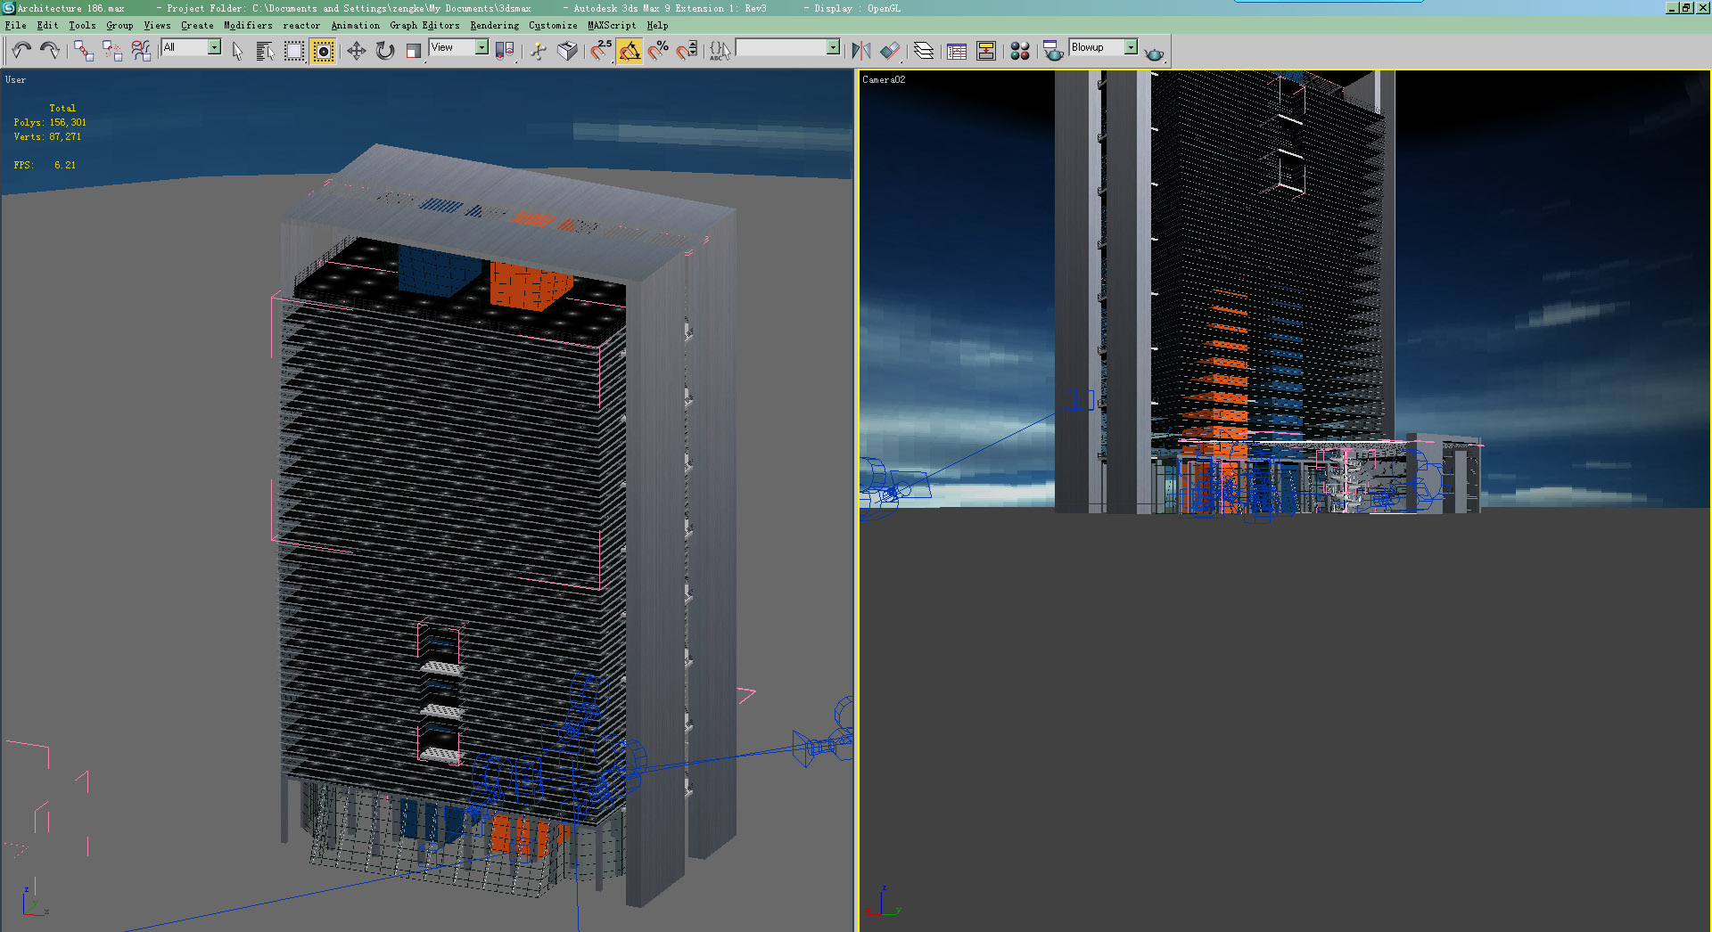Viewport: 1712px width, 932px height.
Task: Click the Unlink Selection icon
Action: 112,50
